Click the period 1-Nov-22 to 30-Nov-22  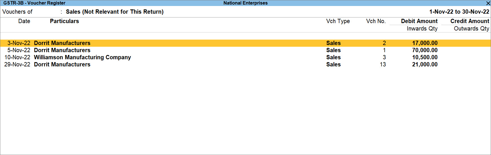(x=459, y=12)
